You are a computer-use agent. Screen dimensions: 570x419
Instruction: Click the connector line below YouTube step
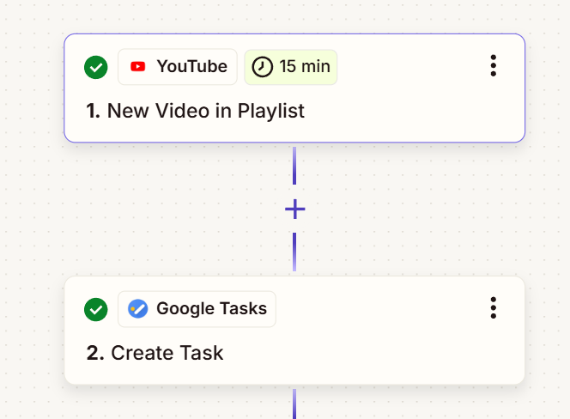pyautogui.click(x=294, y=166)
